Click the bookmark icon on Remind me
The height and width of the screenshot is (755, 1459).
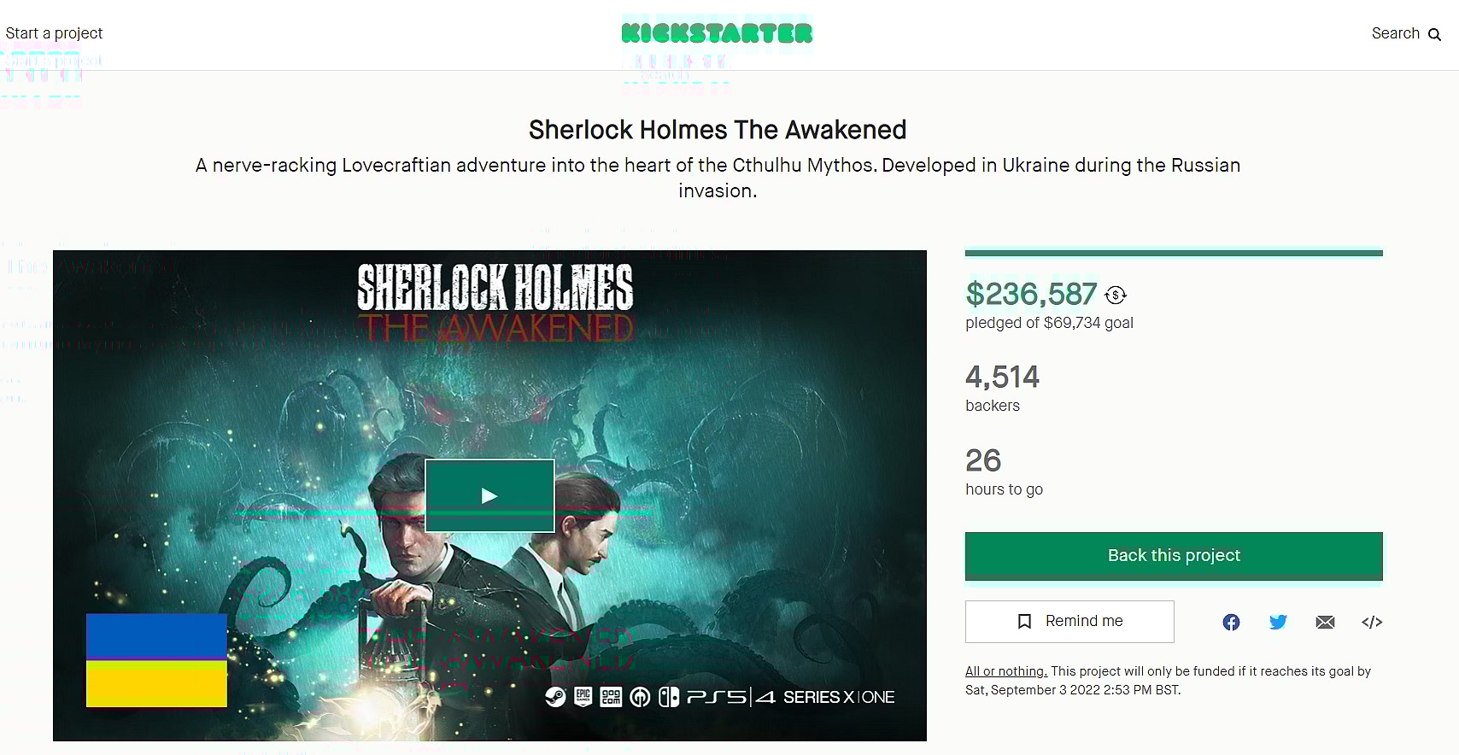(1025, 621)
